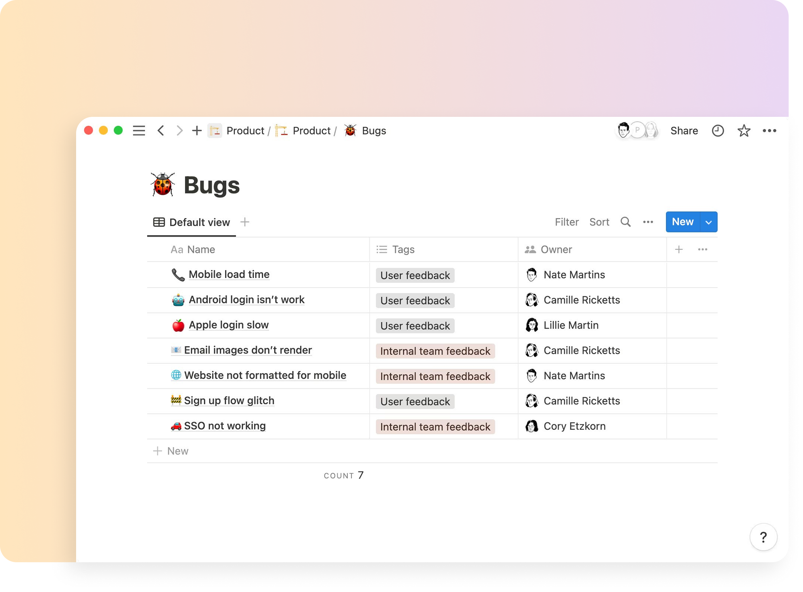Go forward with the right arrow

click(x=180, y=131)
